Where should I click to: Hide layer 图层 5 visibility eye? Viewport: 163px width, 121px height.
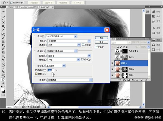tap(112, 63)
